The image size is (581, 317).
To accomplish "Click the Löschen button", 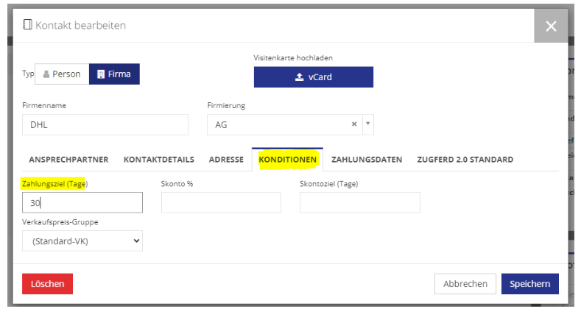I will point(47,284).
